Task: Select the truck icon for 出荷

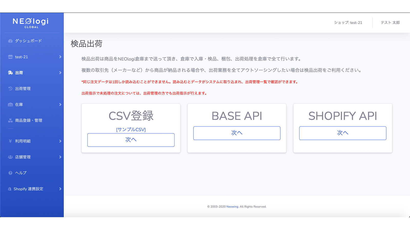Action: pos(10,73)
